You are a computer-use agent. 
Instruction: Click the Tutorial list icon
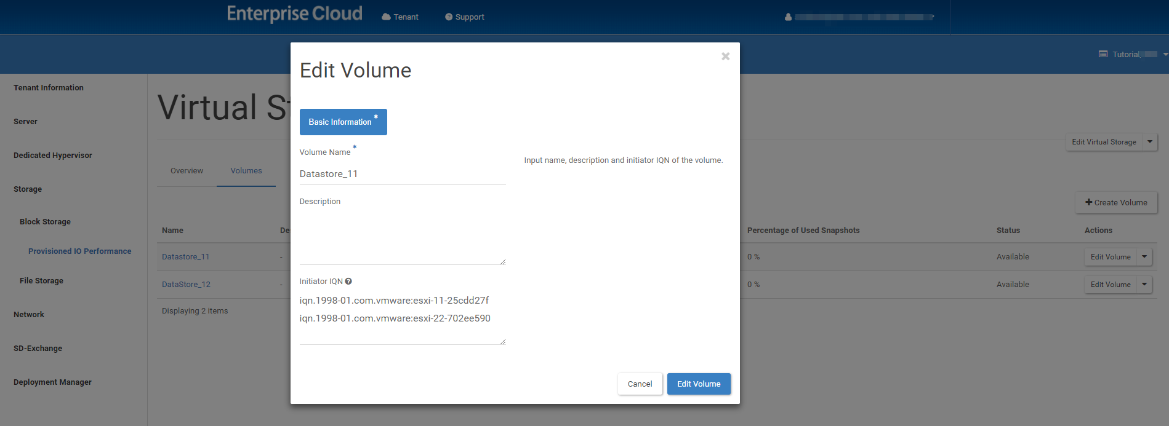[1103, 55]
